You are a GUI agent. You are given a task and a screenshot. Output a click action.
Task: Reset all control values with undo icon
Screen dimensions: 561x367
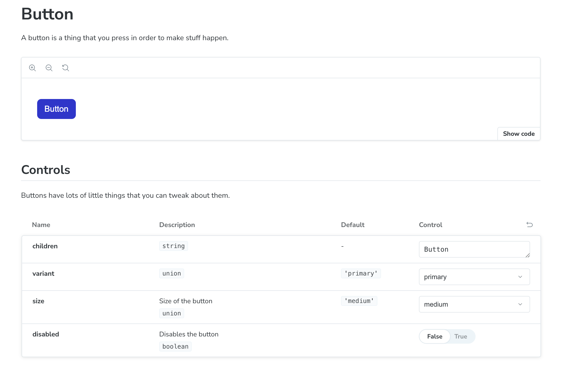(x=530, y=225)
